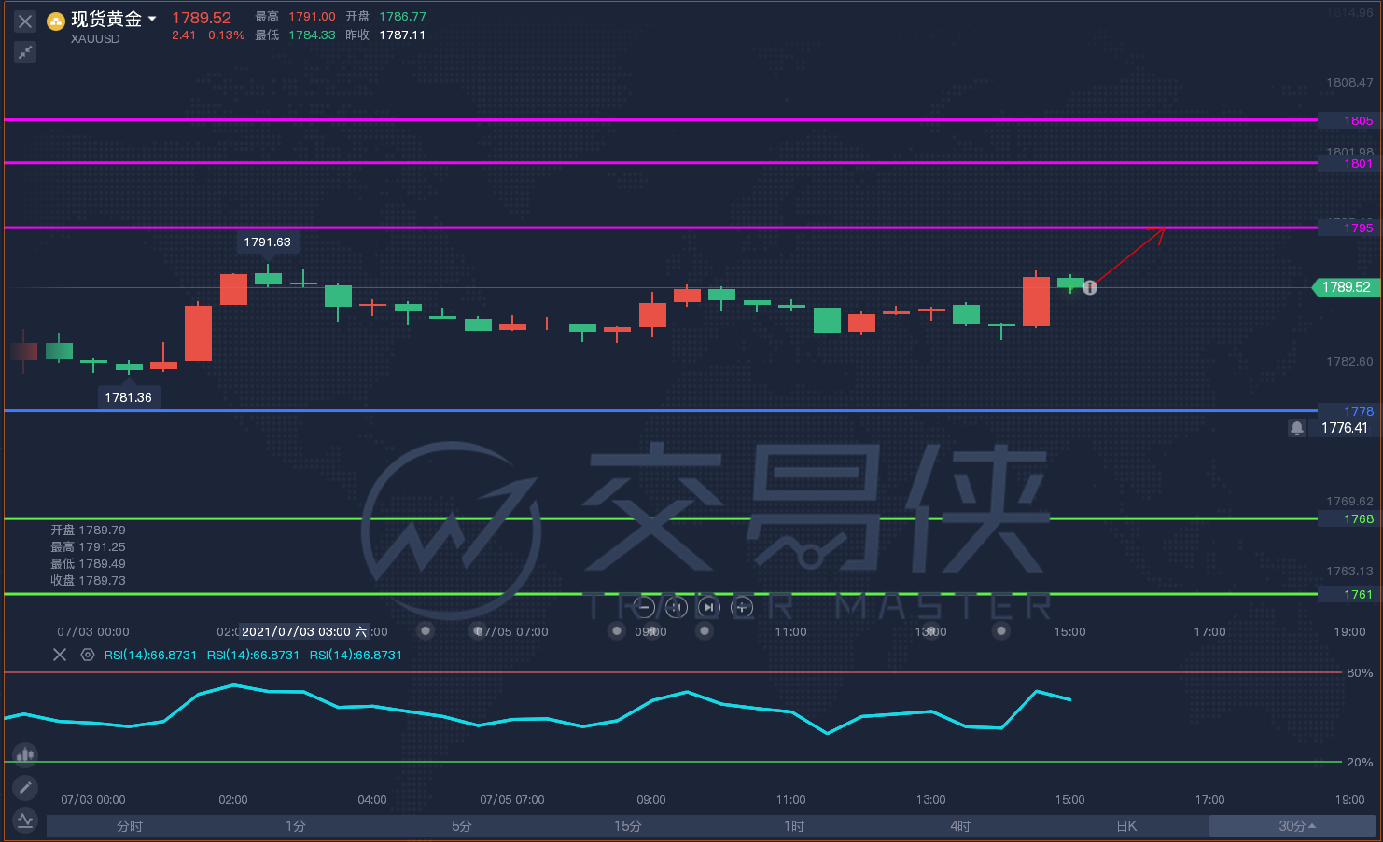Click the event dot marker left of 09:00
The height and width of the screenshot is (842, 1383).
[x=616, y=631]
